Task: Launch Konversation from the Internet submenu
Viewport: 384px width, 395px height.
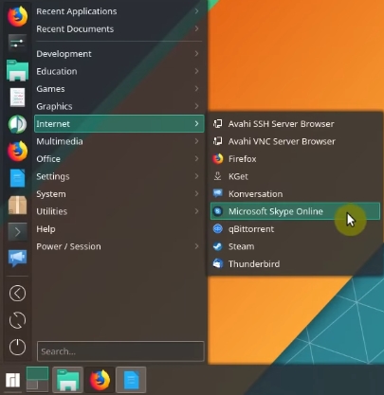Action: point(295,194)
